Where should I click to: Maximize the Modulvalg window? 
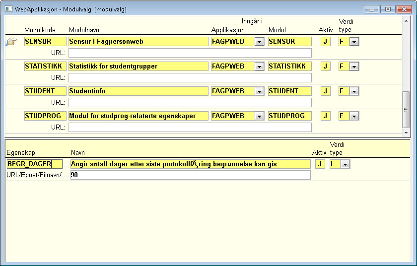388,9
